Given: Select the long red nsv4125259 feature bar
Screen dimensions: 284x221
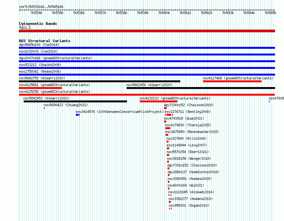Looking at the screenshot, I should [x=147, y=95].
